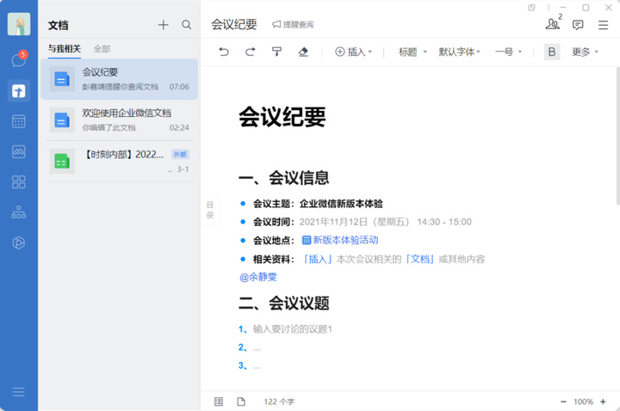The image size is (620, 411).
Task: Redo the last action
Action: 251,52
